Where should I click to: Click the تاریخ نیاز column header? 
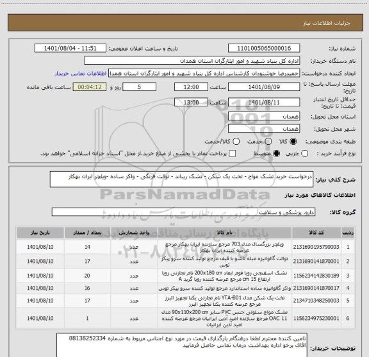(40, 233)
